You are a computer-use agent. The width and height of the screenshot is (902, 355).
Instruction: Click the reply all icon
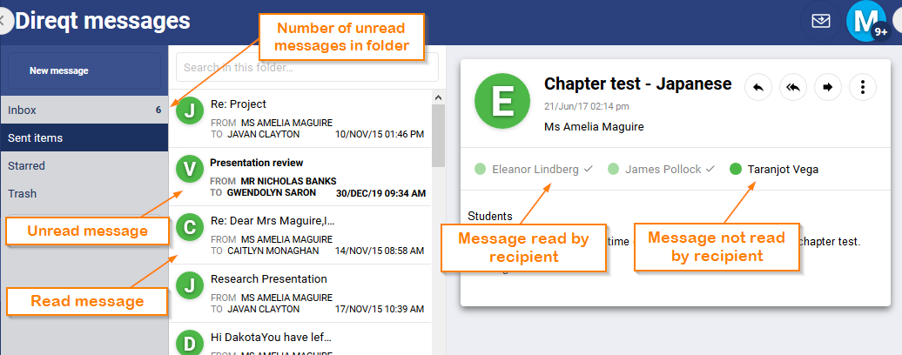click(x=793, y=87)
